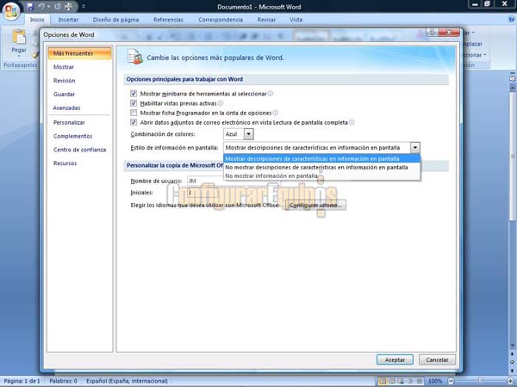Click the help icon in Opciones de Word
The width and height of the screenshot is (517, 387).
tap(432, 32)
